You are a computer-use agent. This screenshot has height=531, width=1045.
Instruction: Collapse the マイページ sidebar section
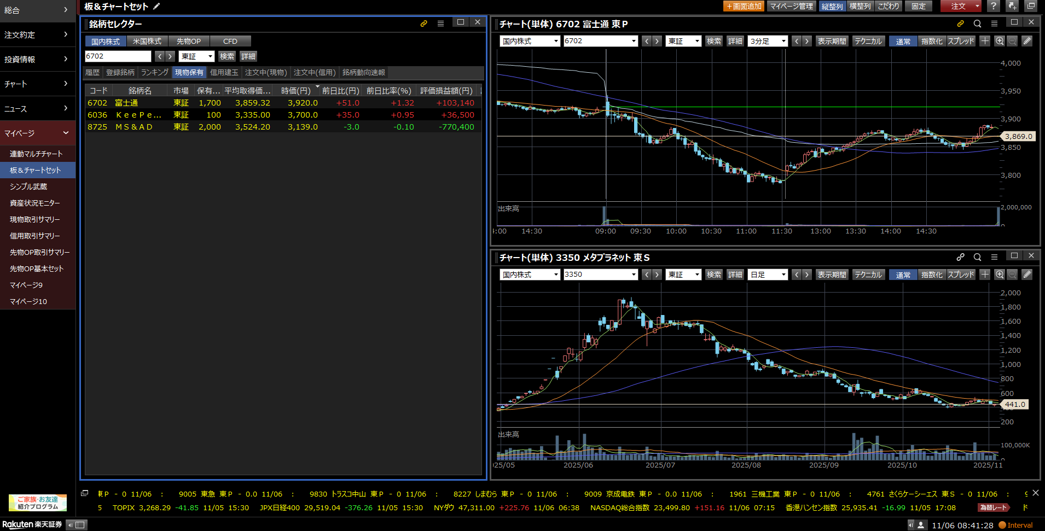coord(38,133)
